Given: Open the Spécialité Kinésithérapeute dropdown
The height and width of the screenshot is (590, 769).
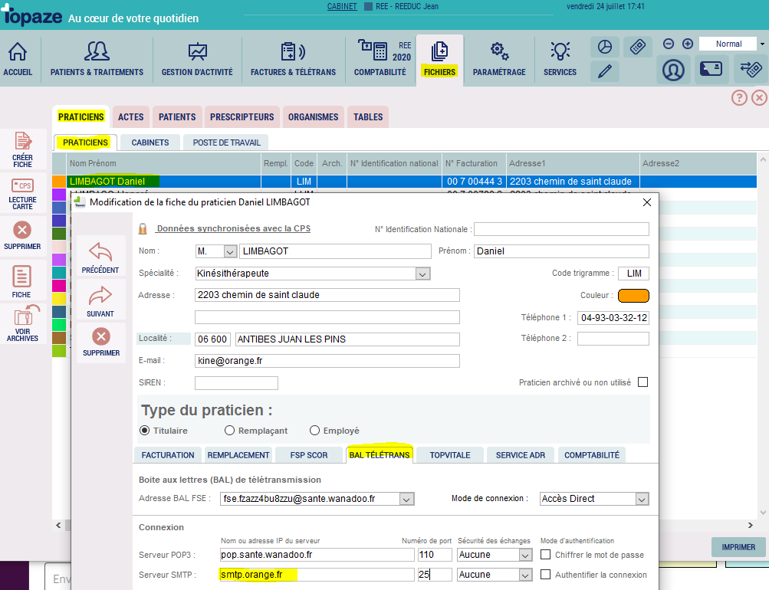Looking at the screenshot, I should 422,274.
